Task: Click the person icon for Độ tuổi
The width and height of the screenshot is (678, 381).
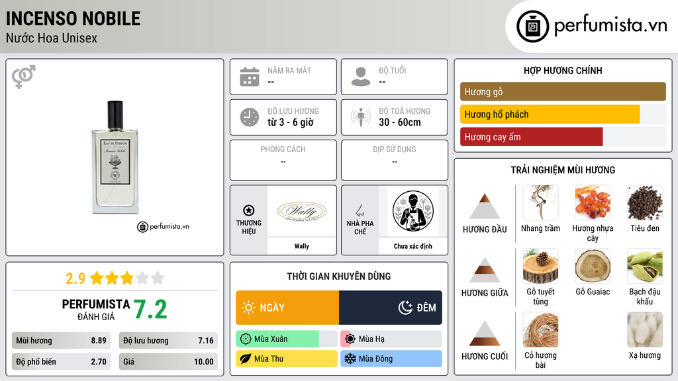Action: 361,77
